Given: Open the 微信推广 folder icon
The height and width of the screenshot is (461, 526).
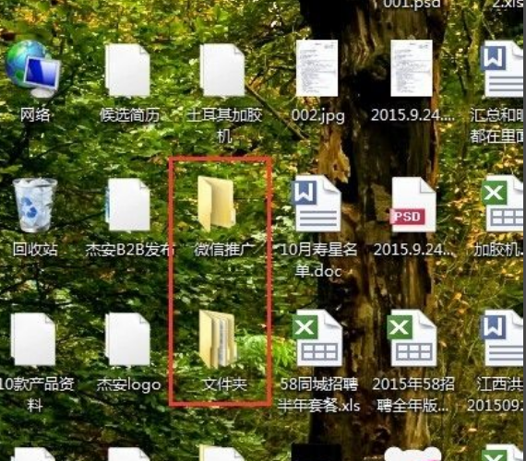Looking at the screenshot, I should pyautogui.click(x=217, y=203).
